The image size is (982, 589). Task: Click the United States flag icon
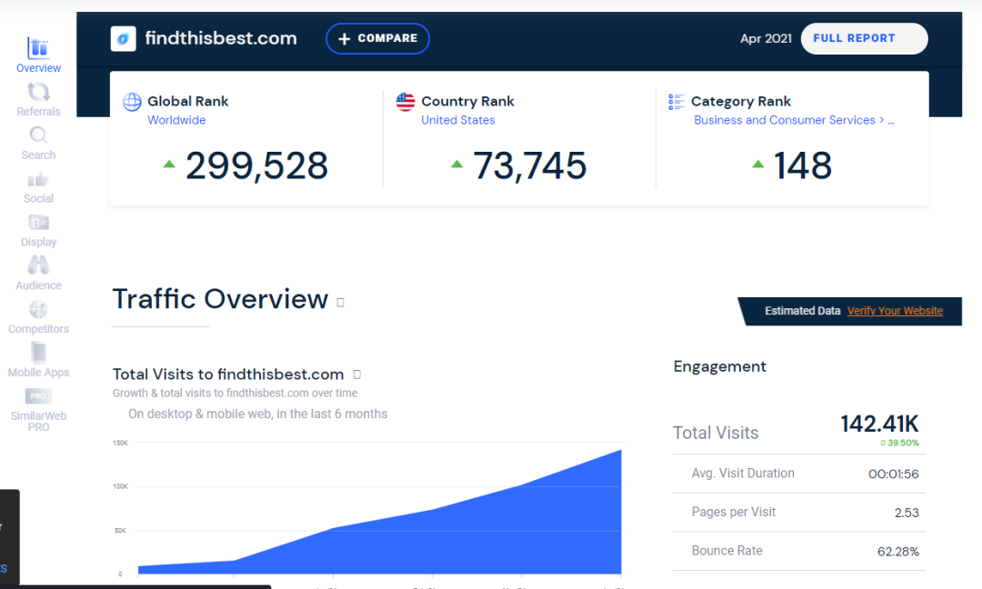(406, 102)
